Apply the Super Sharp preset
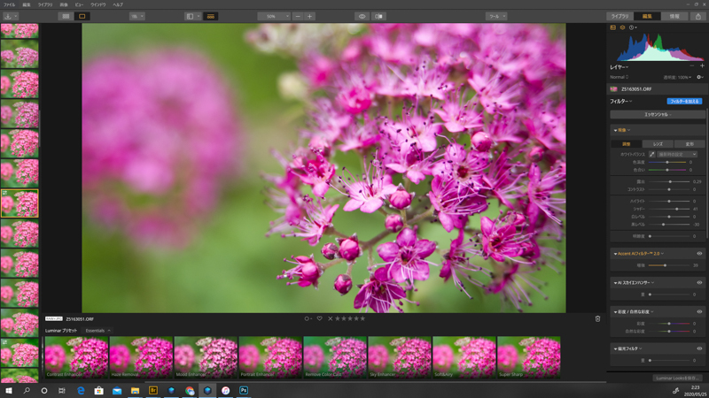 528,357
